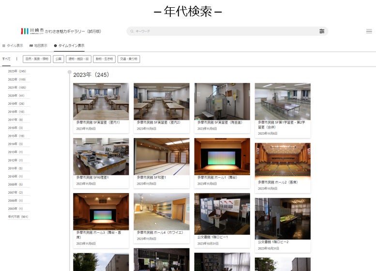Focus the キーワード search field
This screenshot has width=376, height=271.
tap(227, 31)
